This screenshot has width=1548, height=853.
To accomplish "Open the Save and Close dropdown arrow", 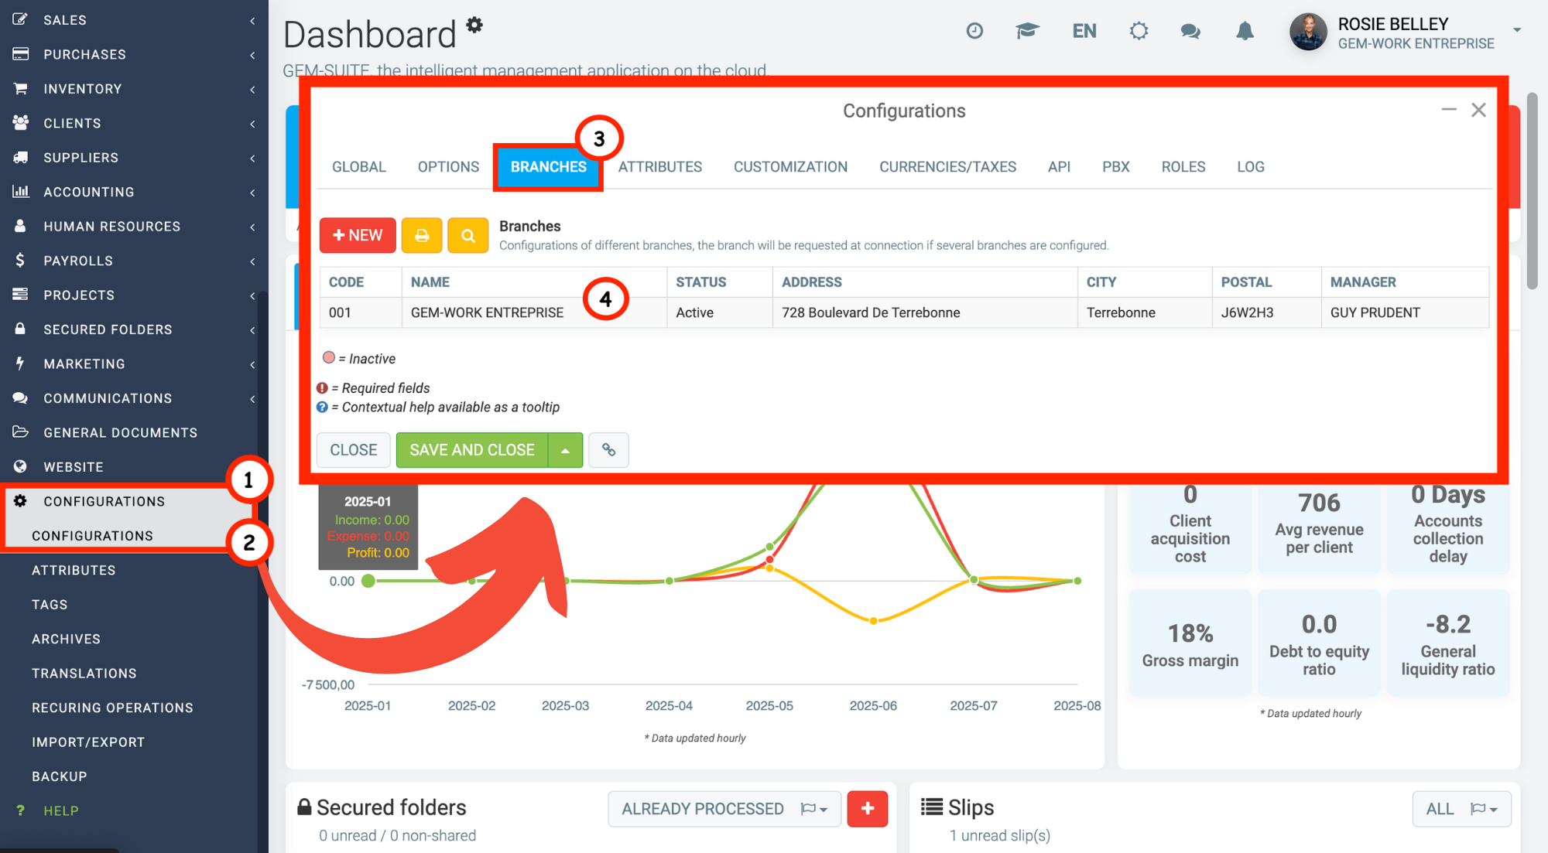I will click(x=566, y=449).
